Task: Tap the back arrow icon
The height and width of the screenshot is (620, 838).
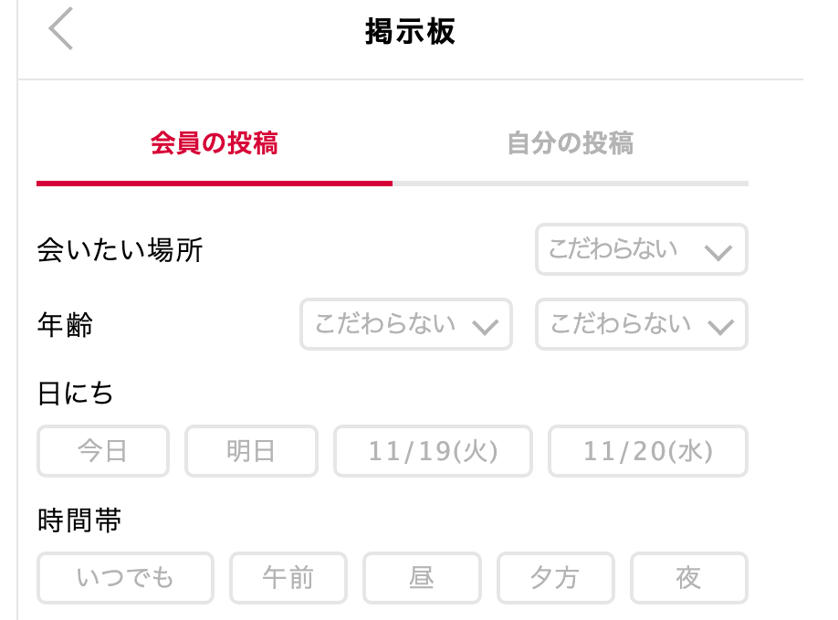Action: (x=61, y=29)
